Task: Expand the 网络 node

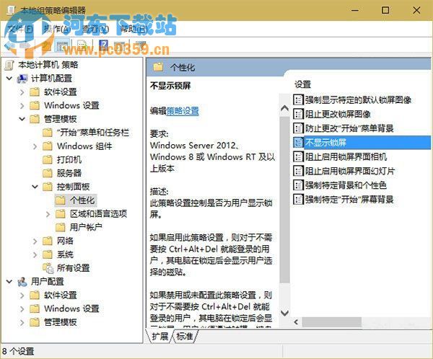Action: [35, 241]
